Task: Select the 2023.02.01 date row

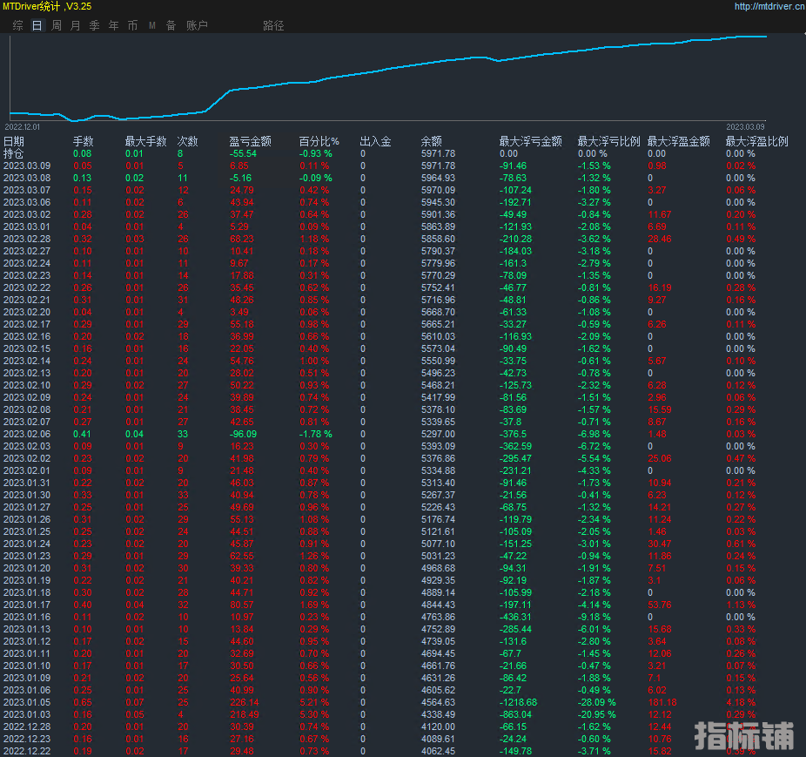Action: tap(27, 471)
